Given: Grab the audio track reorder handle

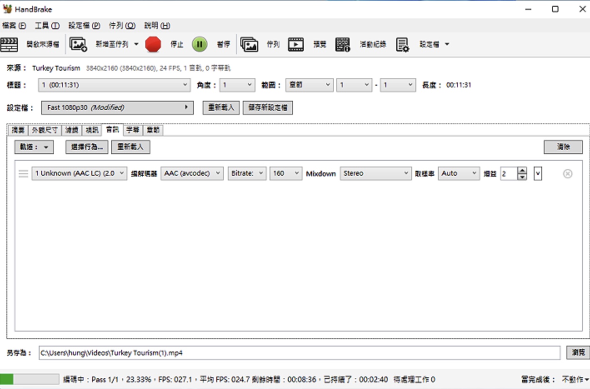Looking at the screenshot, I should pos(23,174).
